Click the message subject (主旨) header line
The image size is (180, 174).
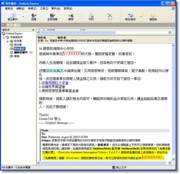[85, 41]
